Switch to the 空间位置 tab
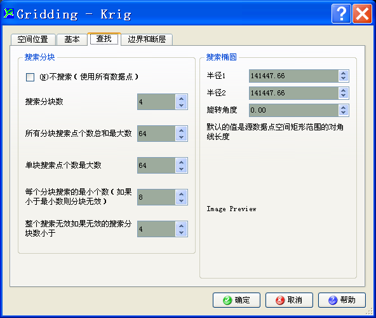The width and height of the screenshot is (376, 318). 33,39
